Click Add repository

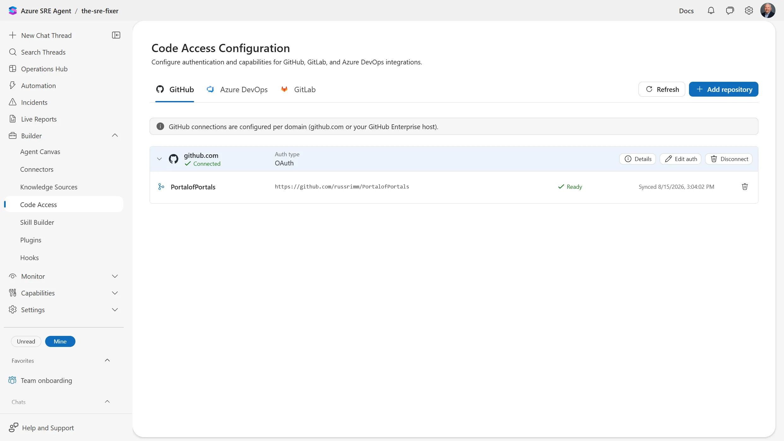pos(723,89)
